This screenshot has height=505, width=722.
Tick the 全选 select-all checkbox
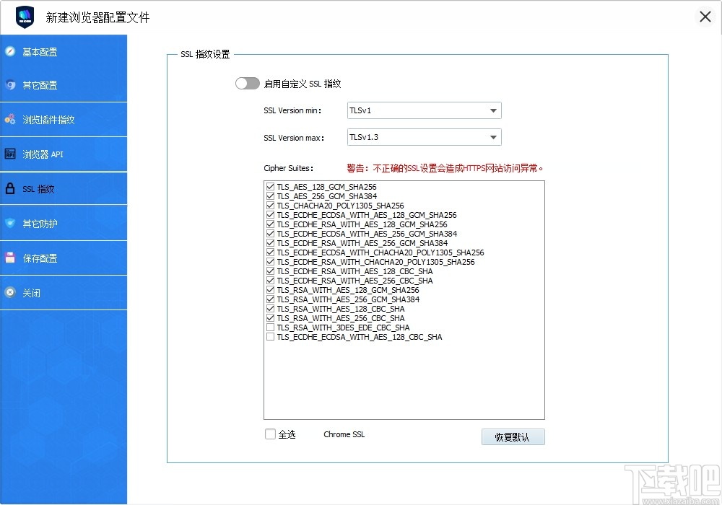click(x=270, y=434)
